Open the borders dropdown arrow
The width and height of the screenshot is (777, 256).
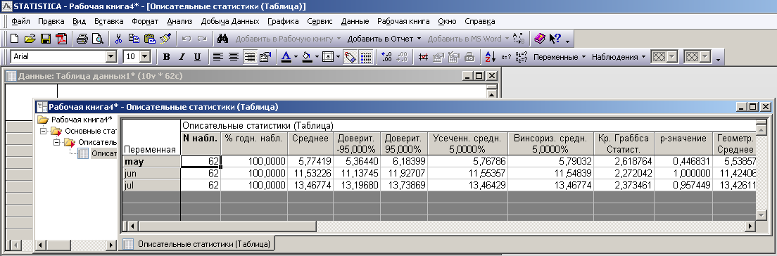(338, 57)
